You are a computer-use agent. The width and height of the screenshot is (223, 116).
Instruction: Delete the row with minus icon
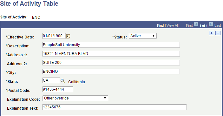(x=218, y=33)
